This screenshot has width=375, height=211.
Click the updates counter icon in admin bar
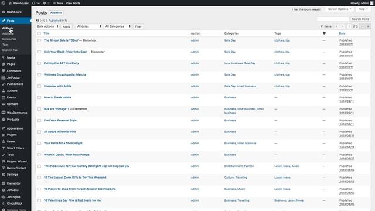pyautogui.click(x=34, y=3)
